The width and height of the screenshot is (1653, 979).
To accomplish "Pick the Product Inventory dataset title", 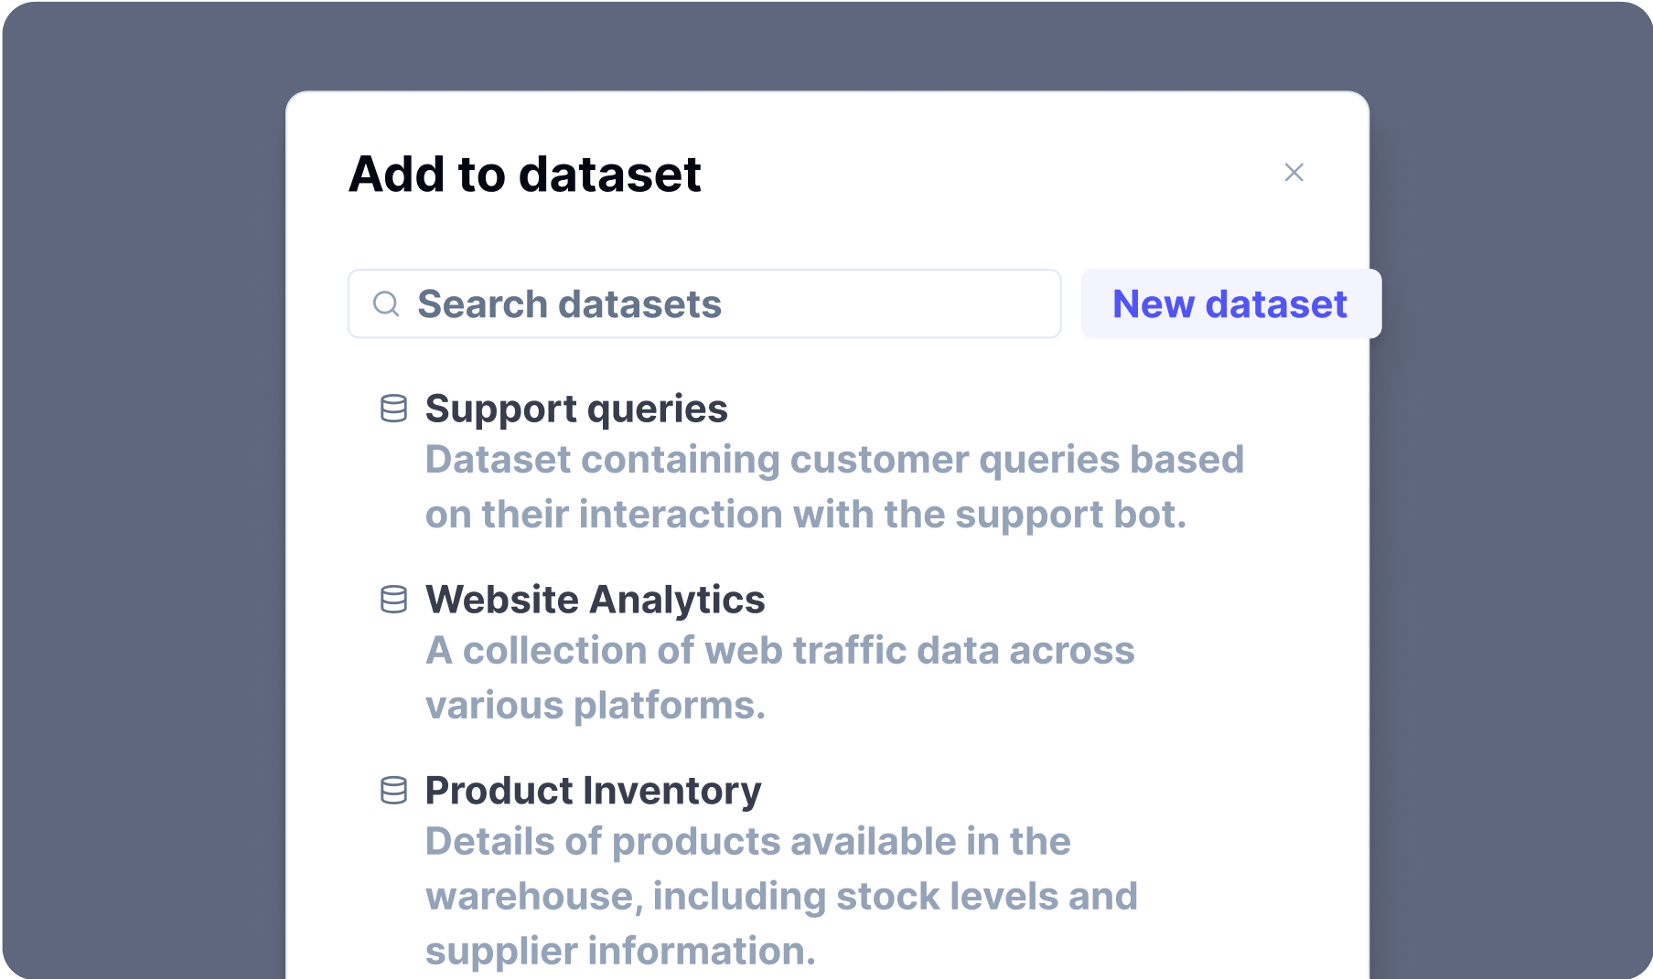I will coord(593,791).
